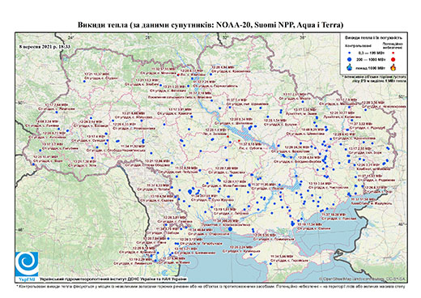Click the map title mentioning NOAA-20
Viewport: 421px width, 298px height.
(210, 25)
